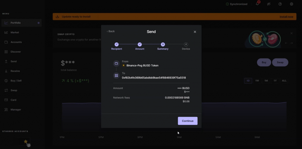Screen dimensions: 302x149
Task: Click Continue in the Send dialog
Action: (x=188, y=121)
